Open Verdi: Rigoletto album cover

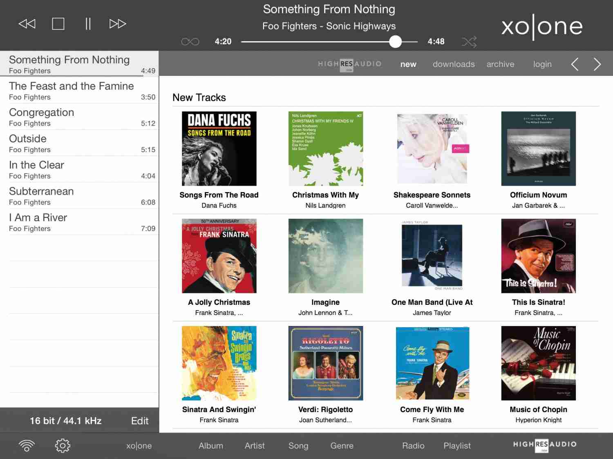pyautogui.click(x=326, y=363)
